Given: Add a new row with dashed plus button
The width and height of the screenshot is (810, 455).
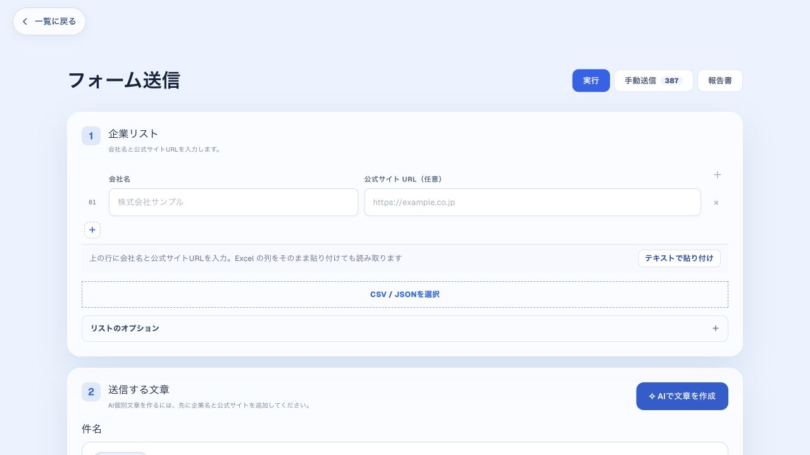Looking at the screenshot, I should pyautogui.click(x=92, y=230).
